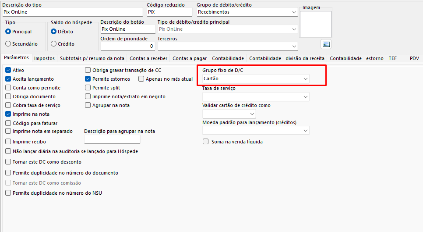Click the image picker icon below Imagem box

pos(326,44)
